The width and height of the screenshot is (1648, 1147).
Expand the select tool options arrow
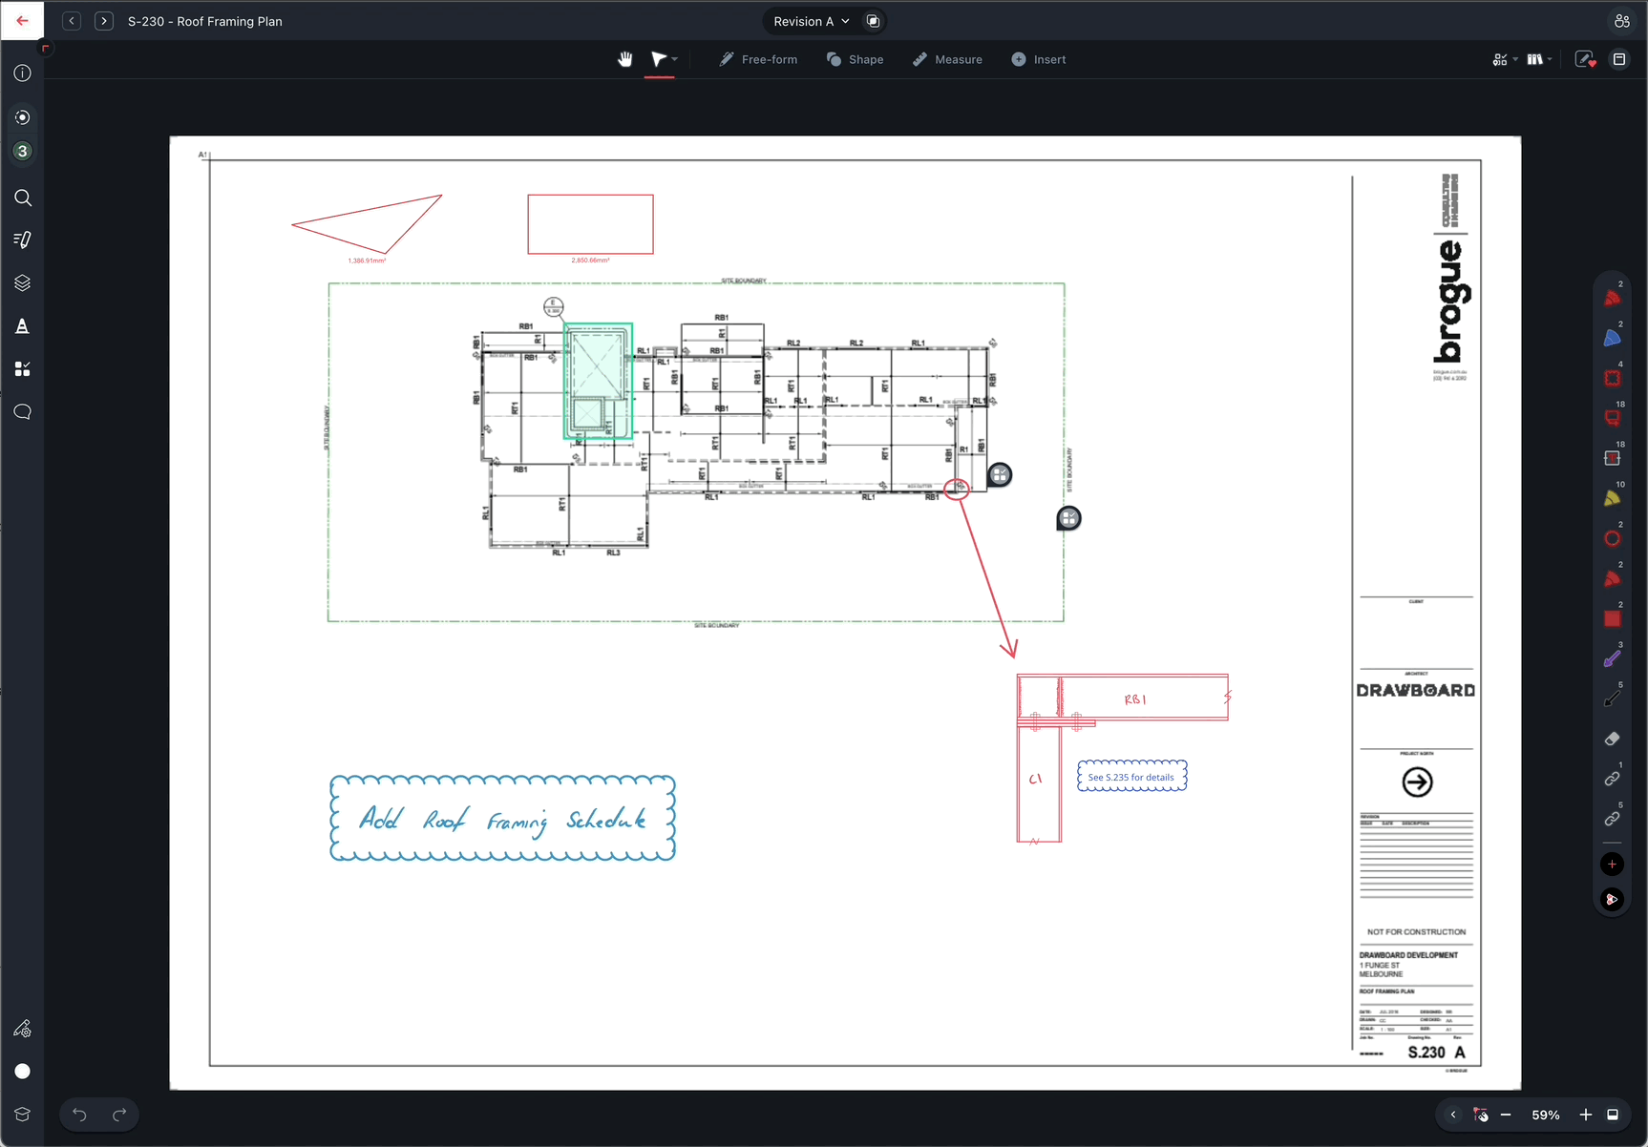pyautogui.click(x=675, y=59)
